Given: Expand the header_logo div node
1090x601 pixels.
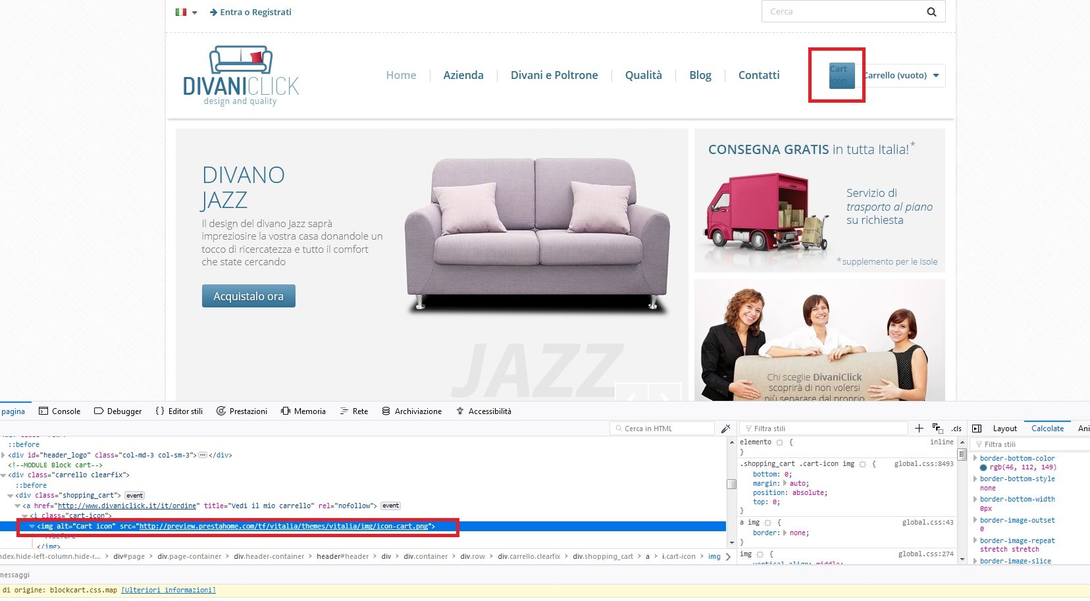Looking at the screenshot, I should (3, 455).
